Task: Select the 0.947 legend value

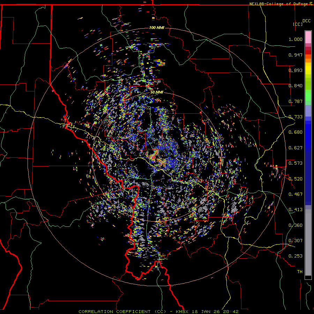Action: 296,55
